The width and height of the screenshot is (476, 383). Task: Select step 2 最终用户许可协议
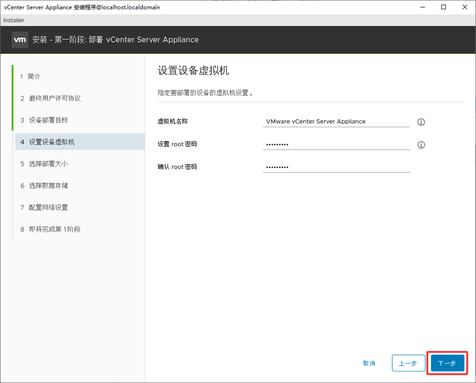click(x=54, y=98)
